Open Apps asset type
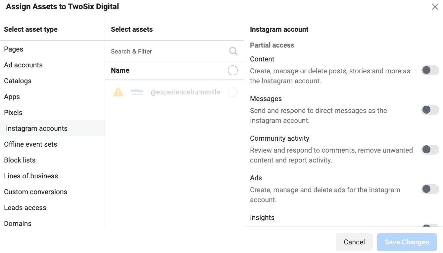The width and height of the screenshot is (443, 253). coord(52,97)
